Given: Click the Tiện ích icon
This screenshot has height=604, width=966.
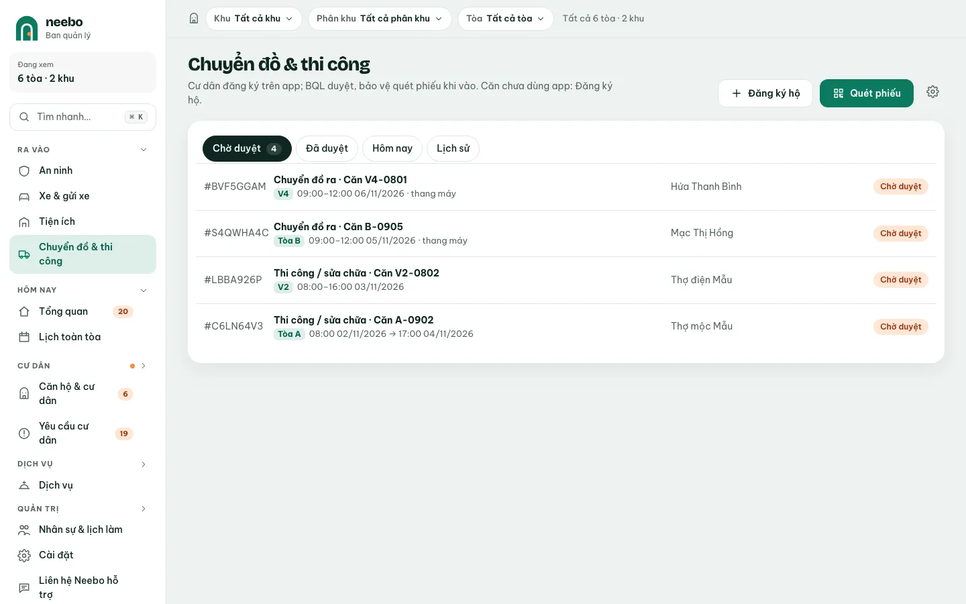Looking at the screenshot, I should click(24, 222).
